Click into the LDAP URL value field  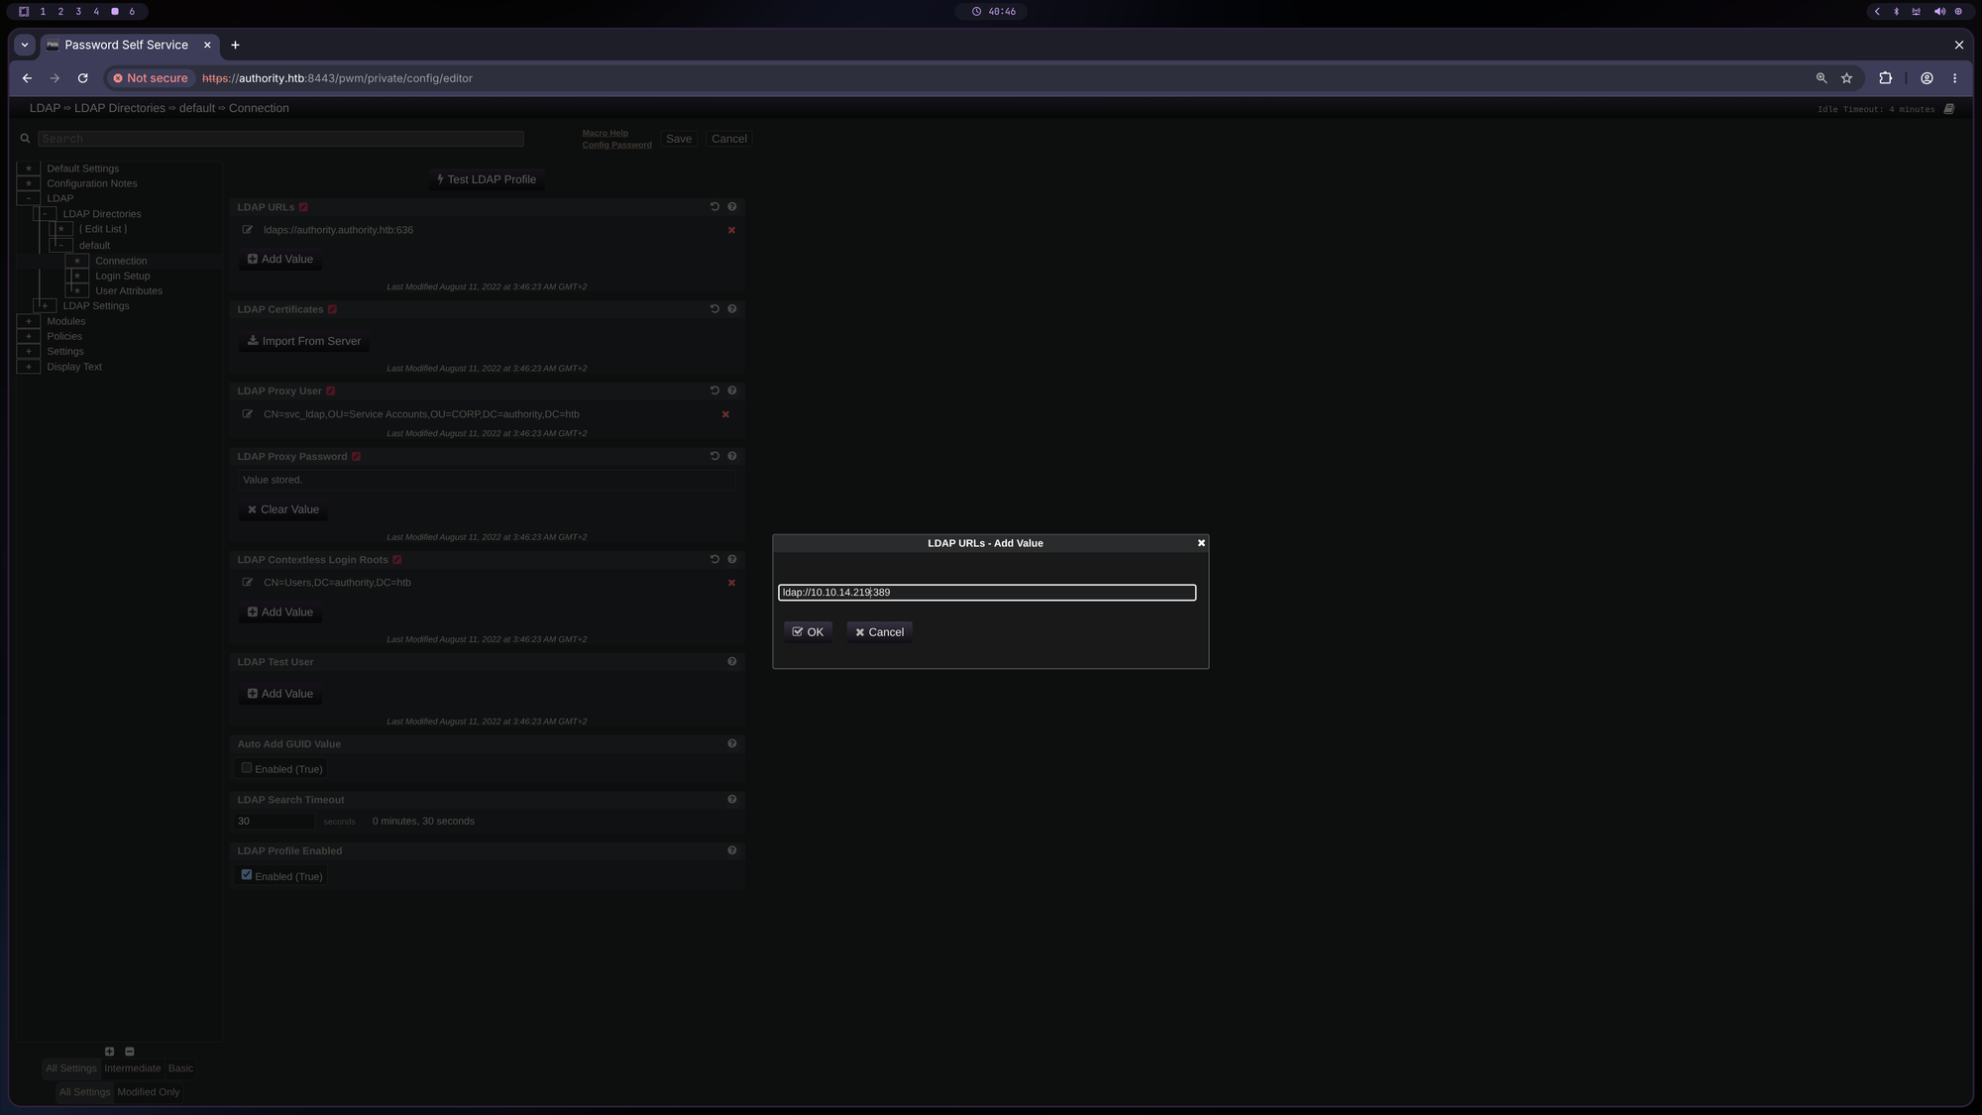[x=987, y=593]
